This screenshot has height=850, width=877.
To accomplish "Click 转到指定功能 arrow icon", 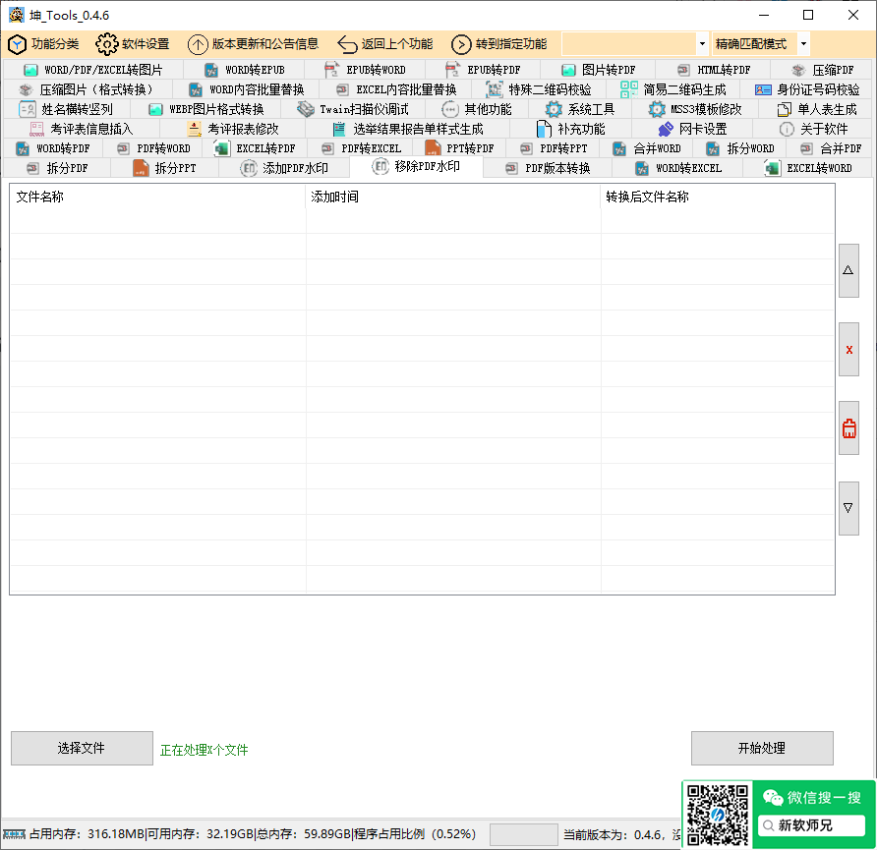I will [x=461, y=44].
